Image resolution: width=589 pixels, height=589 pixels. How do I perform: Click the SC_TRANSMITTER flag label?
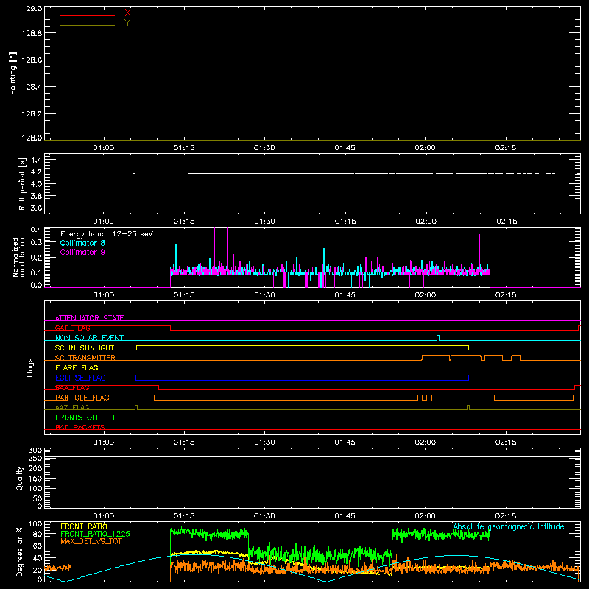pos(85,358)
